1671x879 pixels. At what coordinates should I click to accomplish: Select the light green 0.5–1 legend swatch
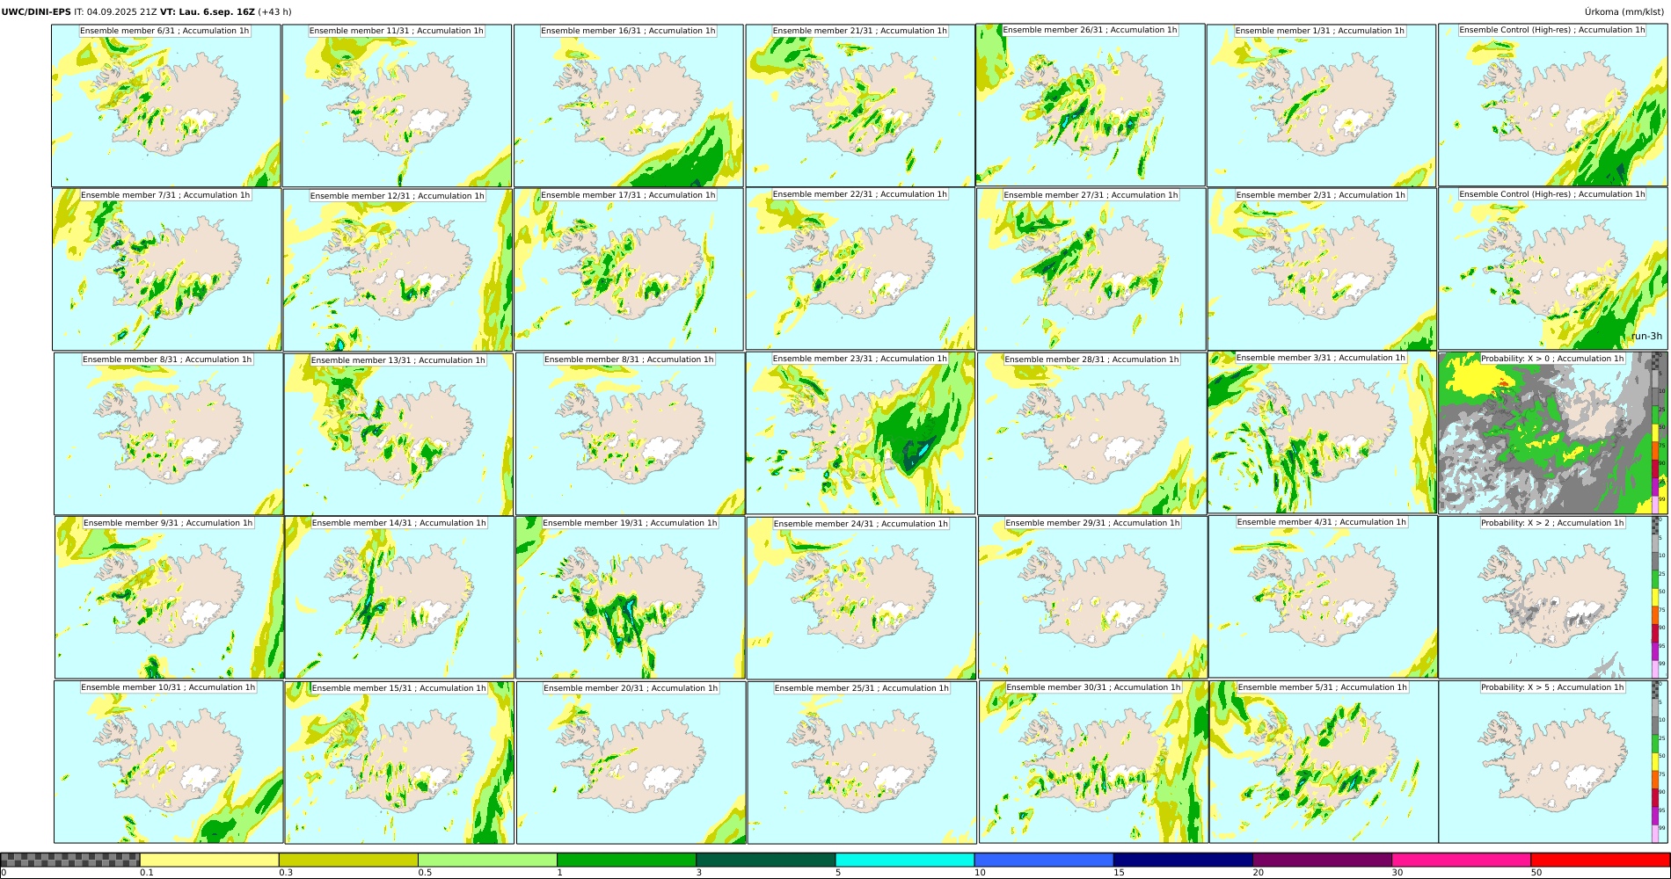pyautogui.click(x=487, y=860)
